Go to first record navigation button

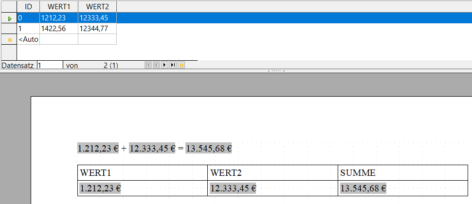click(148, 65)
